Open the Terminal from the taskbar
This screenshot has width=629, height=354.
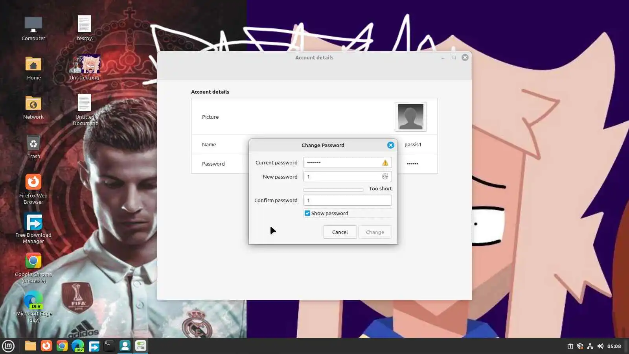tap(109, 346)
